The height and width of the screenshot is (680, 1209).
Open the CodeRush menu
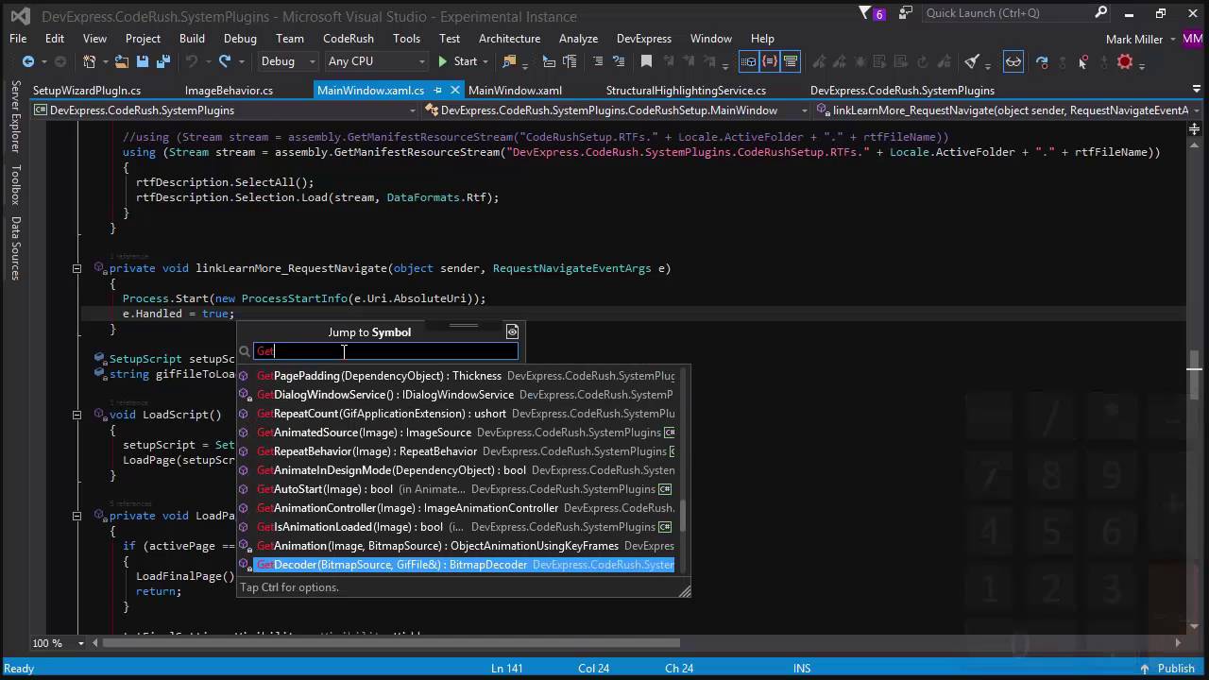coord(349,39)
